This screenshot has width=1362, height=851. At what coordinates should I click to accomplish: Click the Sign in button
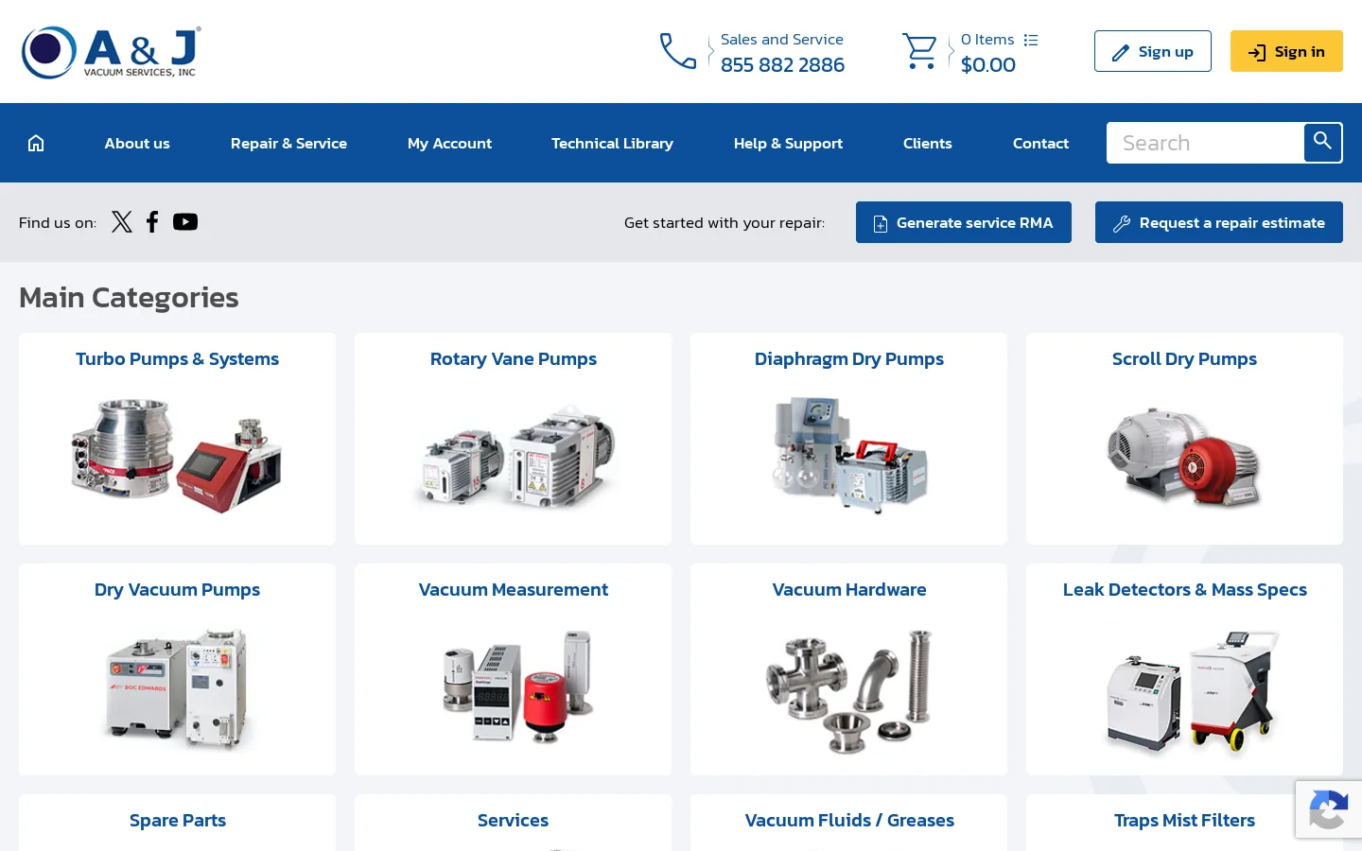1286,51
